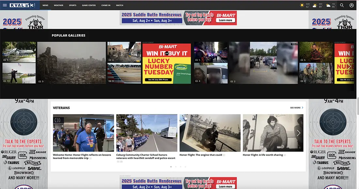Click roadside bus sendoff photo
Screen dimensions: 359x189
click(x=147, y=133)
